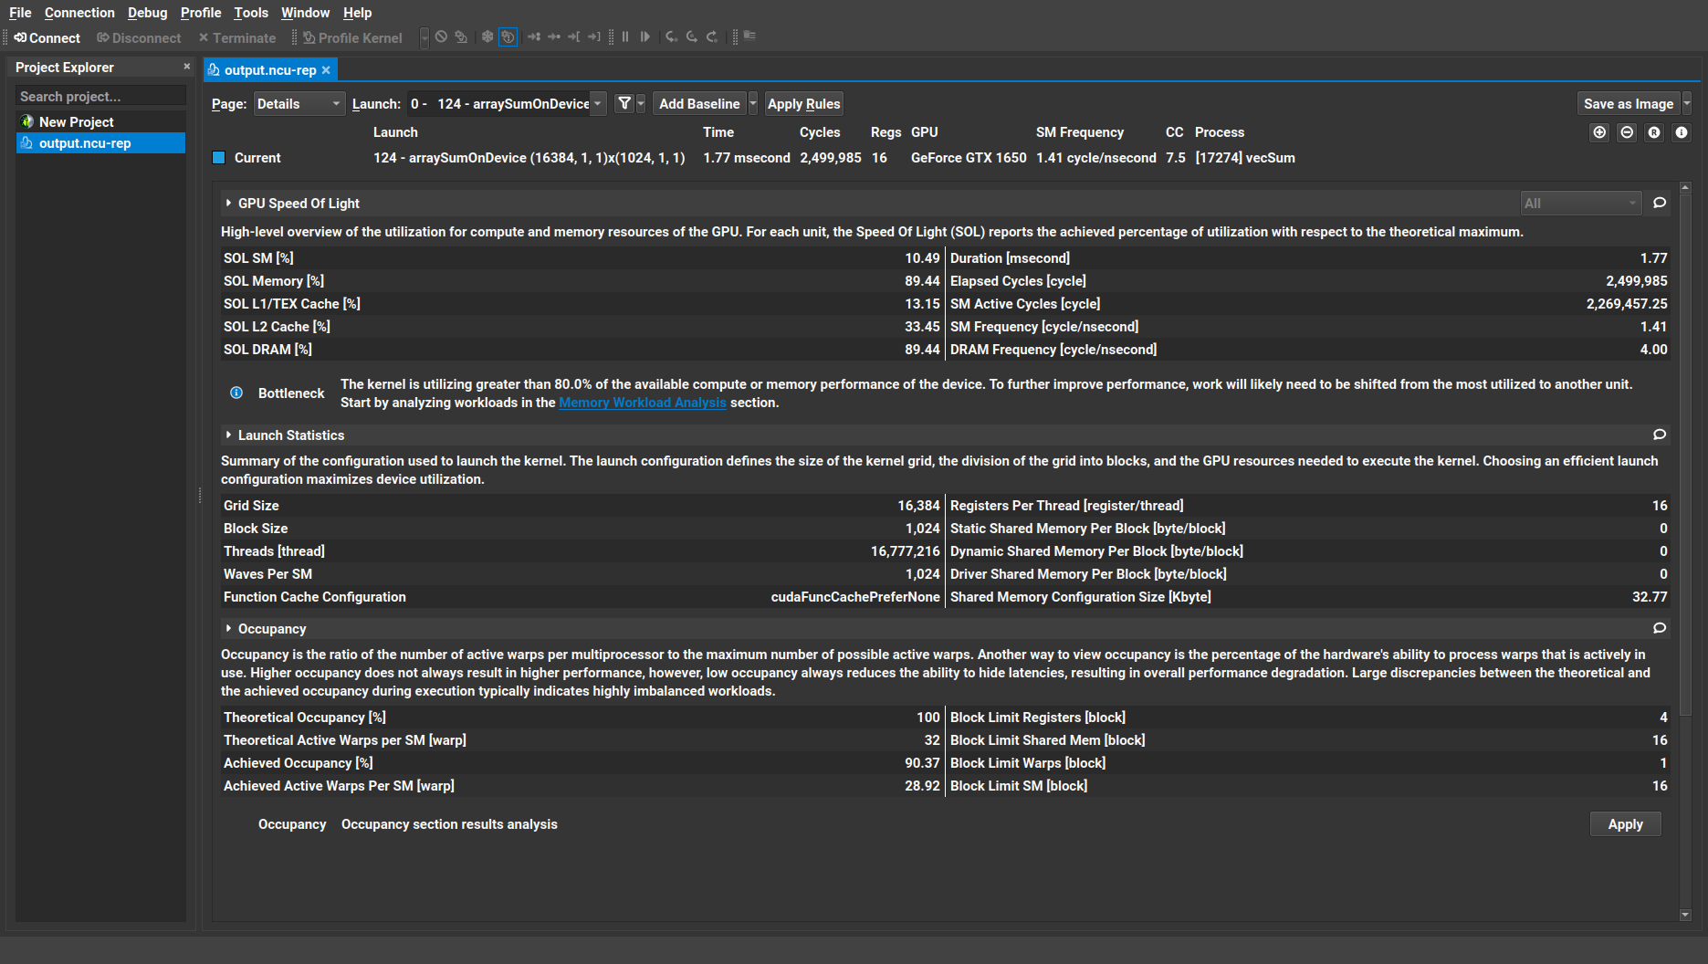Click the resume play-bar toolbar icon

click(x=645, y=37)
